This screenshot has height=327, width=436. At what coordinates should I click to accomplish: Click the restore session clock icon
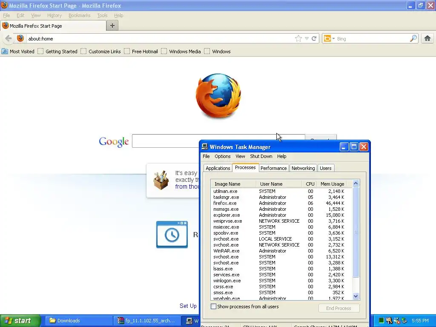172,235
